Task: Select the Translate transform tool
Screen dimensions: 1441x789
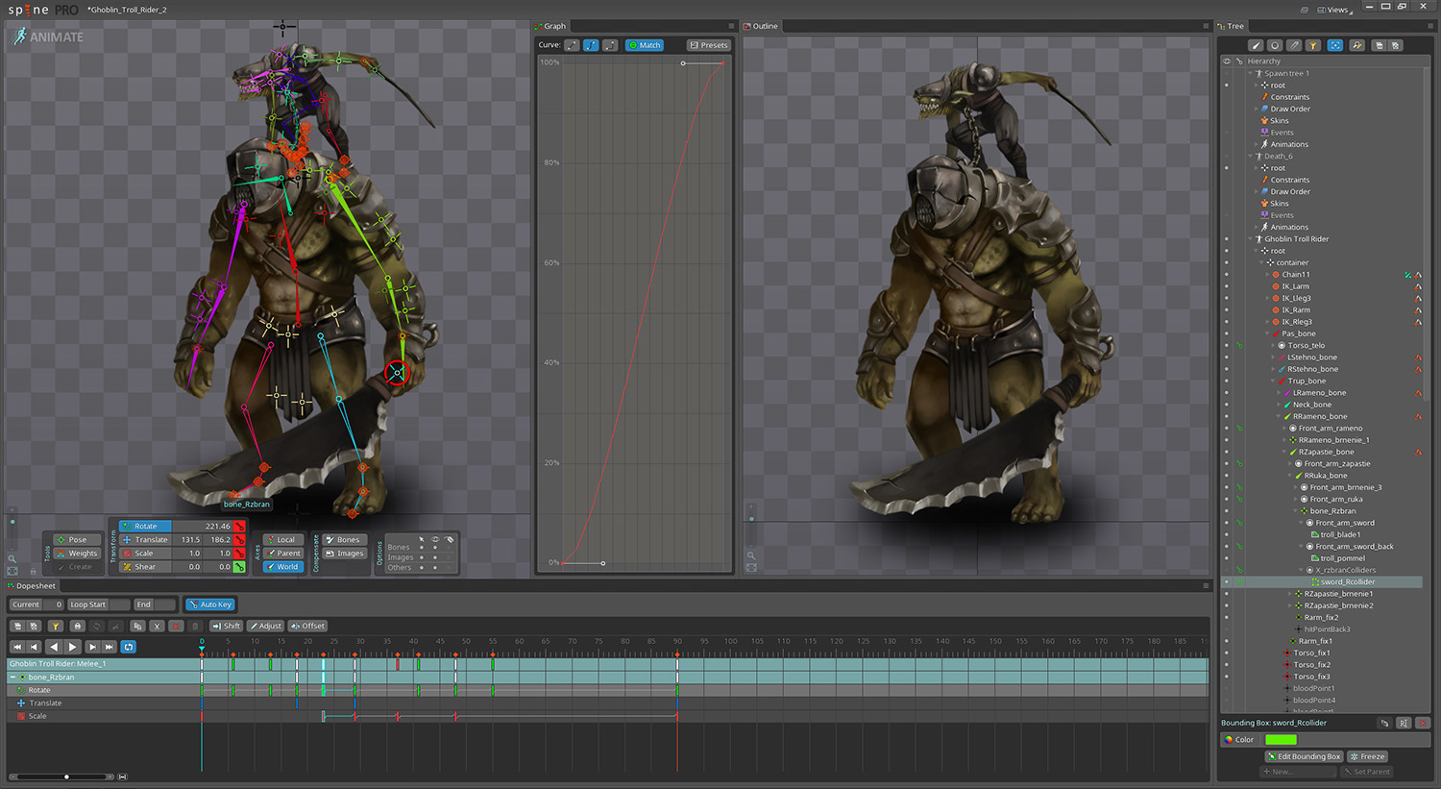Action: click(145, 539)
